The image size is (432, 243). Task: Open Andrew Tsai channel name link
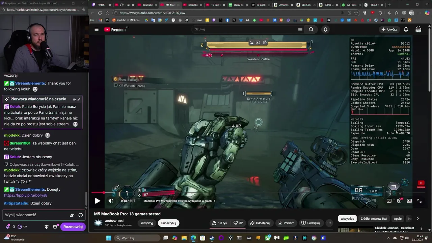pos(114,221)
